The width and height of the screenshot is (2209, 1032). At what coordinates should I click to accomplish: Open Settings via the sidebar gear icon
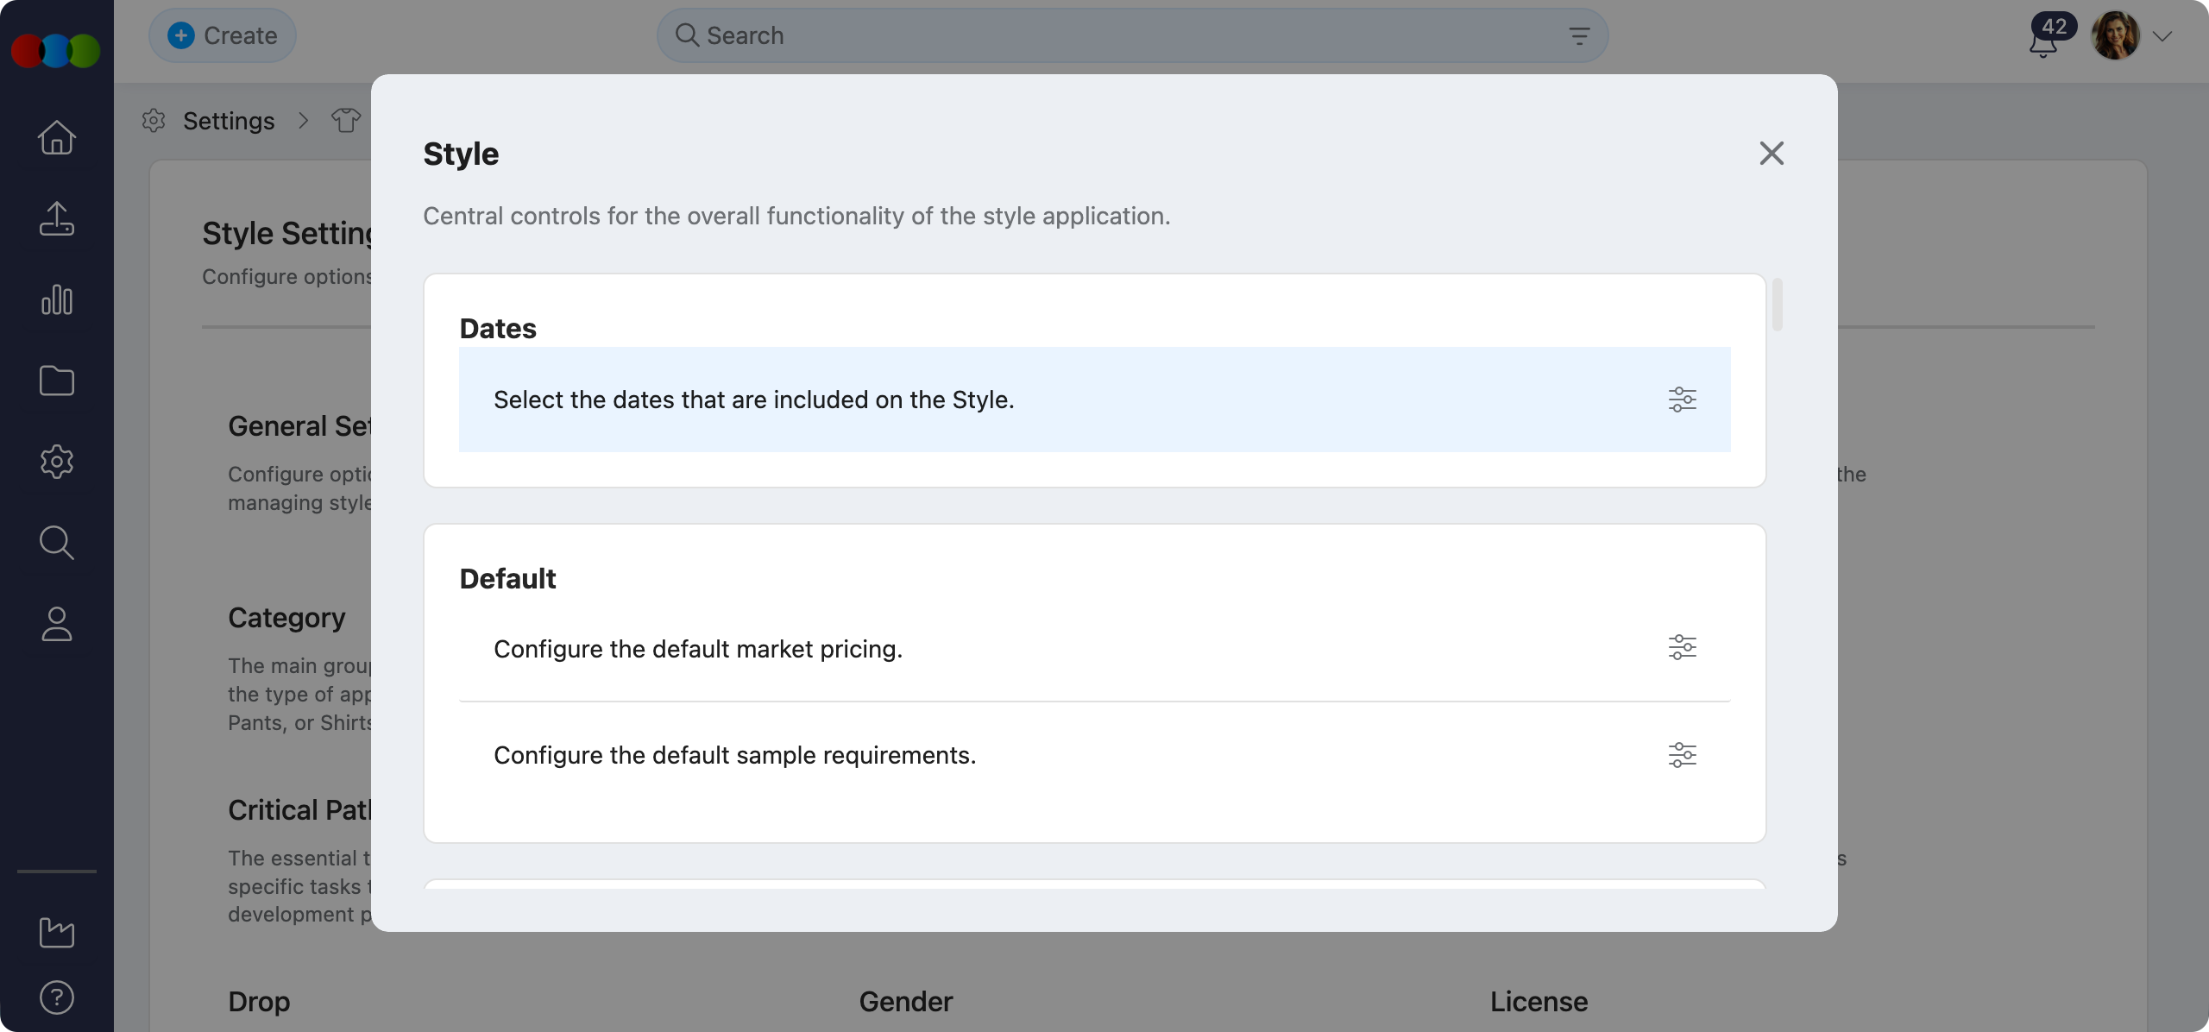[x=56, y=462]
